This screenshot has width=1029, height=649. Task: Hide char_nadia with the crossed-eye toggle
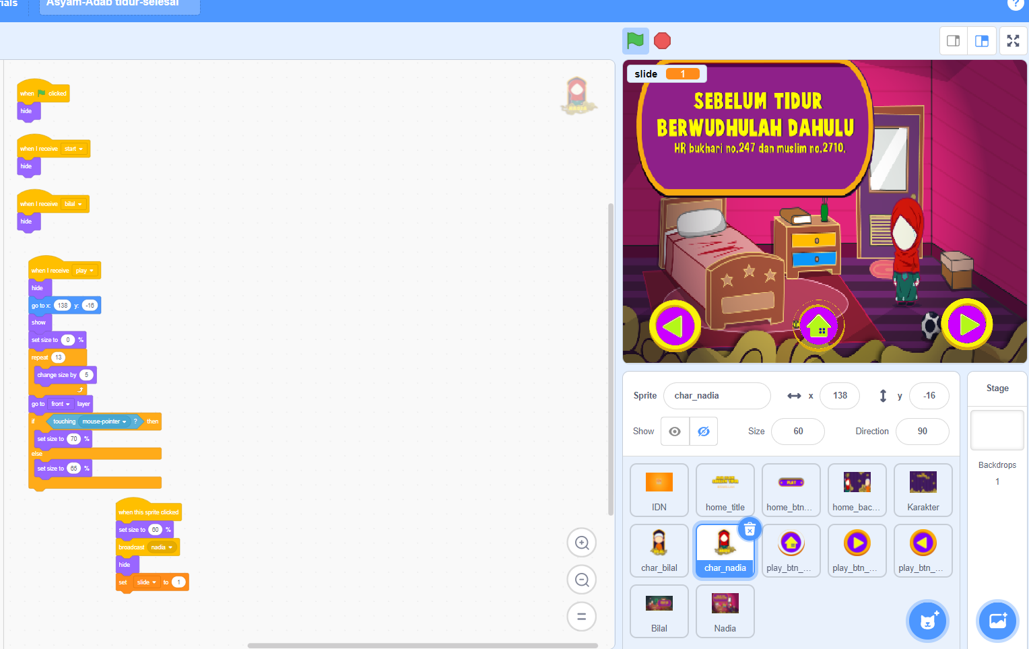(703, 431)
